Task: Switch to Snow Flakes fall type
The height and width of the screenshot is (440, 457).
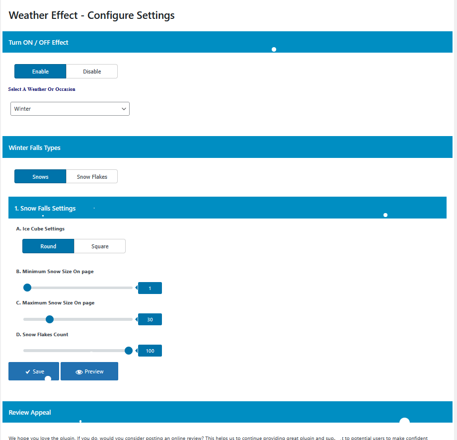Action: coord(92,177)
